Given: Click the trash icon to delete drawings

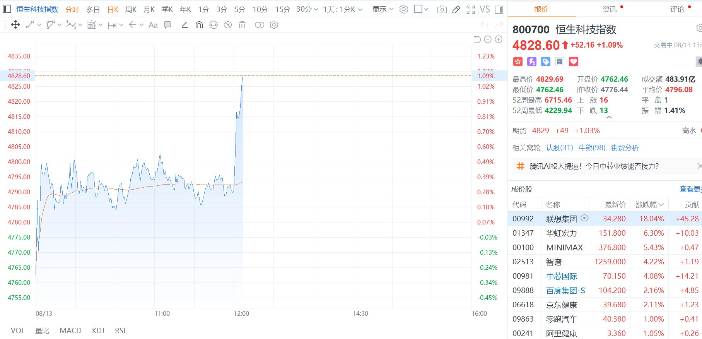Looking at the screenshot, I should [x=242, y=25].
